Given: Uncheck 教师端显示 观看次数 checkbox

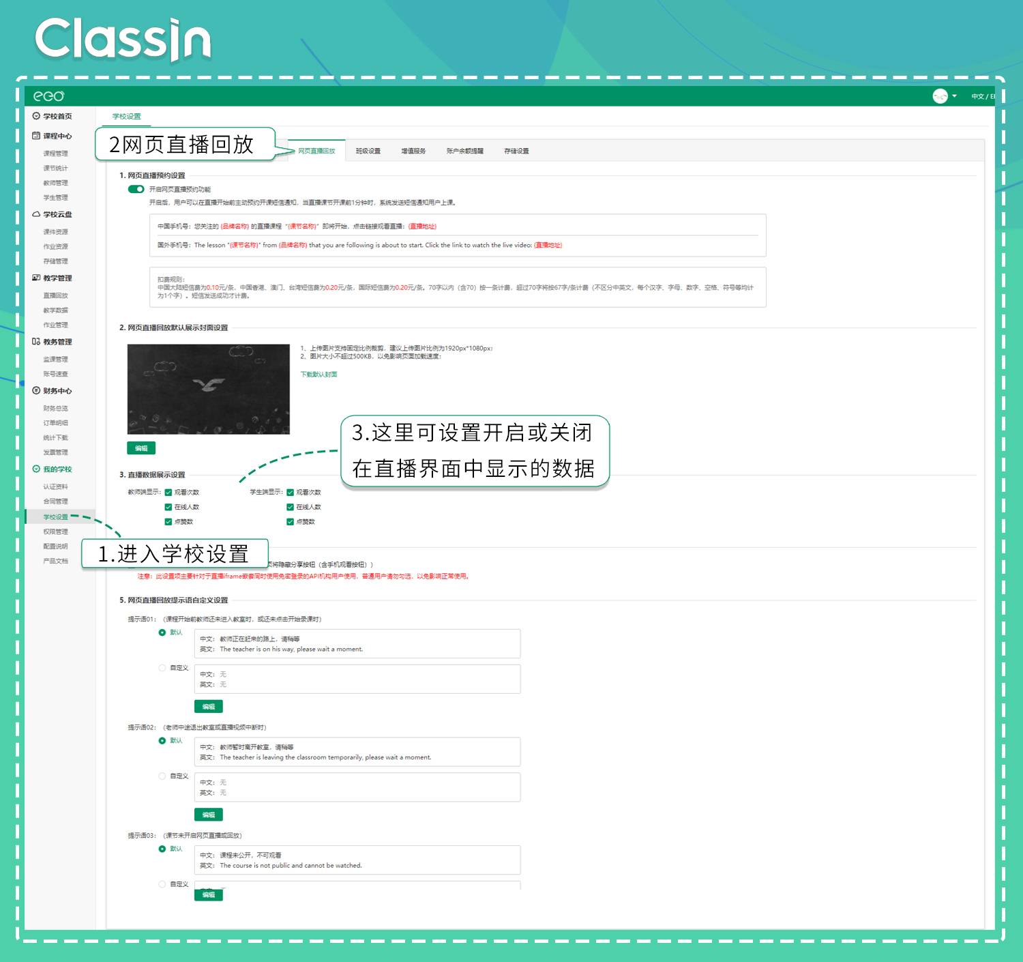Looking at the screenshot, I should tap(168, 492).
